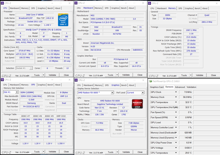220x155 pixels.
Task: Click the Radeon Graphics logo in Graphics window
Action: tap(137, 104)
